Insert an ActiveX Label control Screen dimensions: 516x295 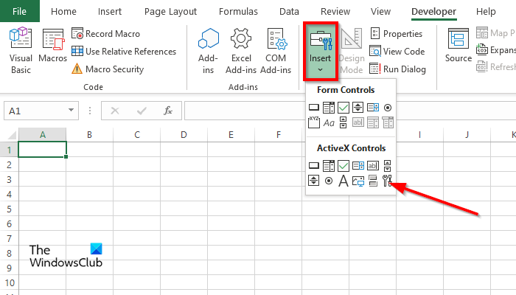coord(343,180)
